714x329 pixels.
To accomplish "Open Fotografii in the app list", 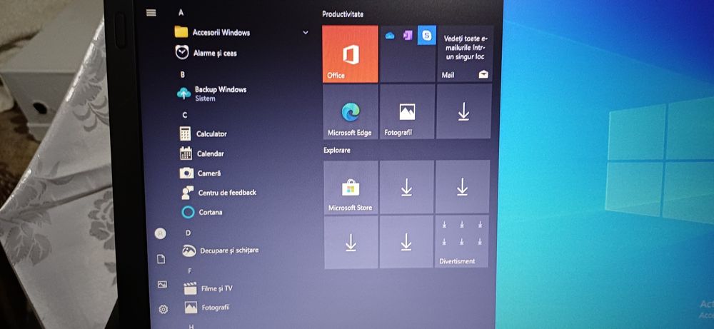I will pyautogui.click(x=207, y=308).
